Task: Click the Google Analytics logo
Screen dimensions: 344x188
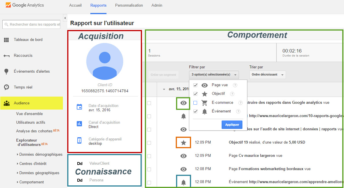Action: [x=25, y=5]
